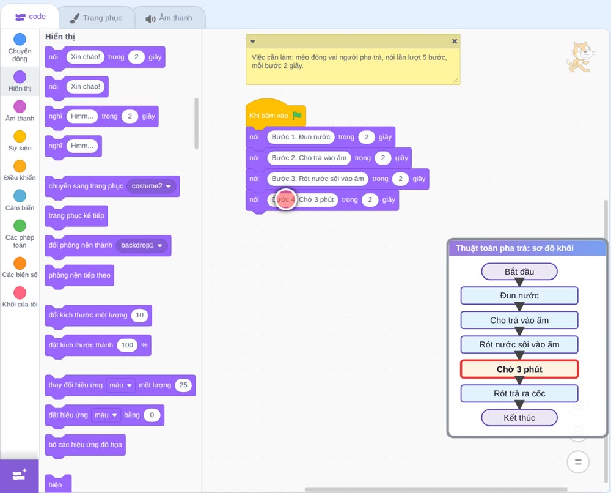Click the phông nền tiếp theo block

click(79, 275)
